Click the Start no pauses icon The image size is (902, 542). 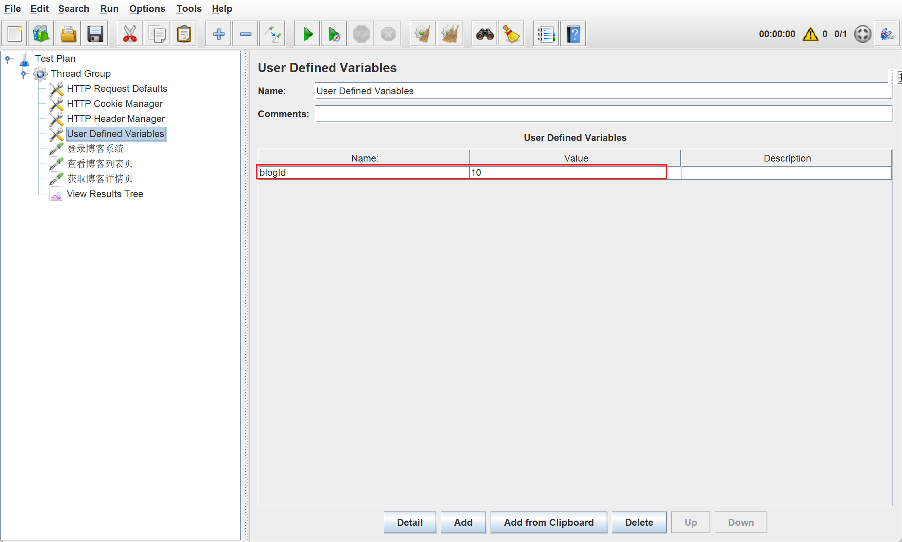[334, 34]
